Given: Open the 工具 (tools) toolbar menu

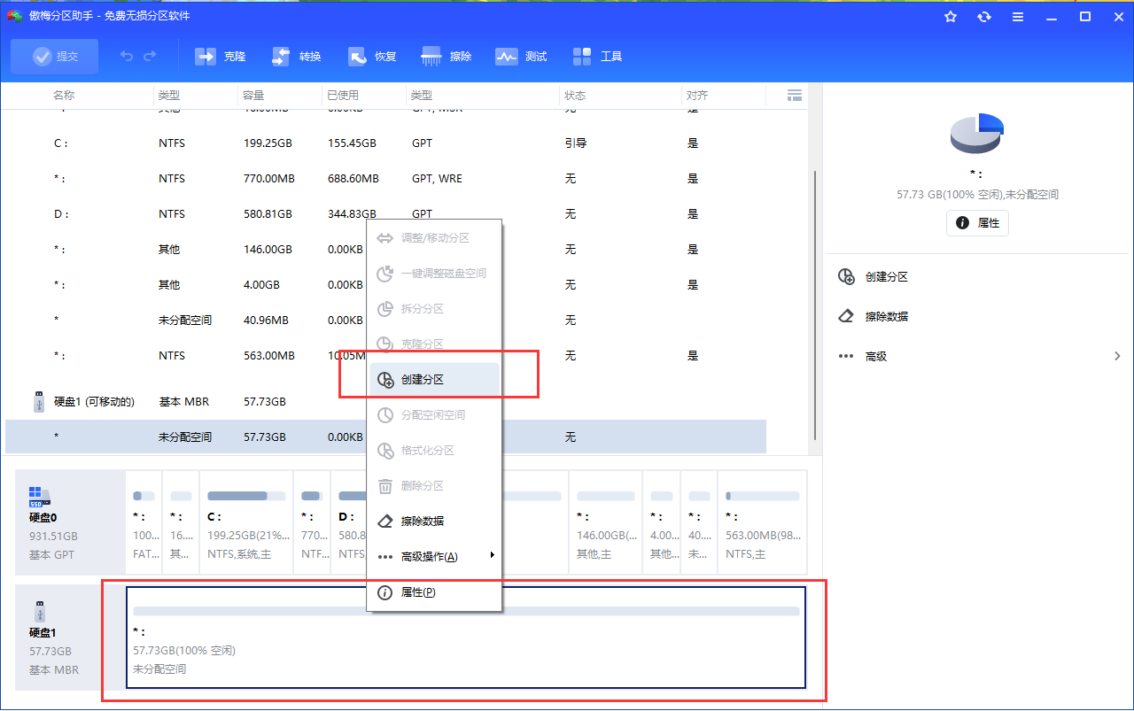Looking at the screenshot, I should tap(598, 57).
